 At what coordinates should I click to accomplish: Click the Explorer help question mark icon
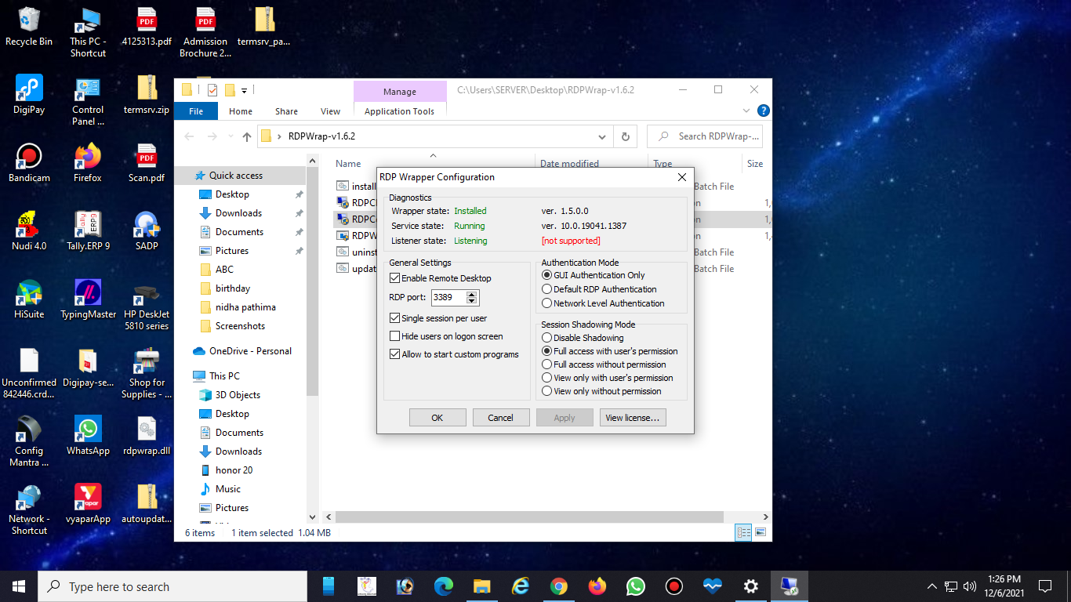click(x=763, y=111)
